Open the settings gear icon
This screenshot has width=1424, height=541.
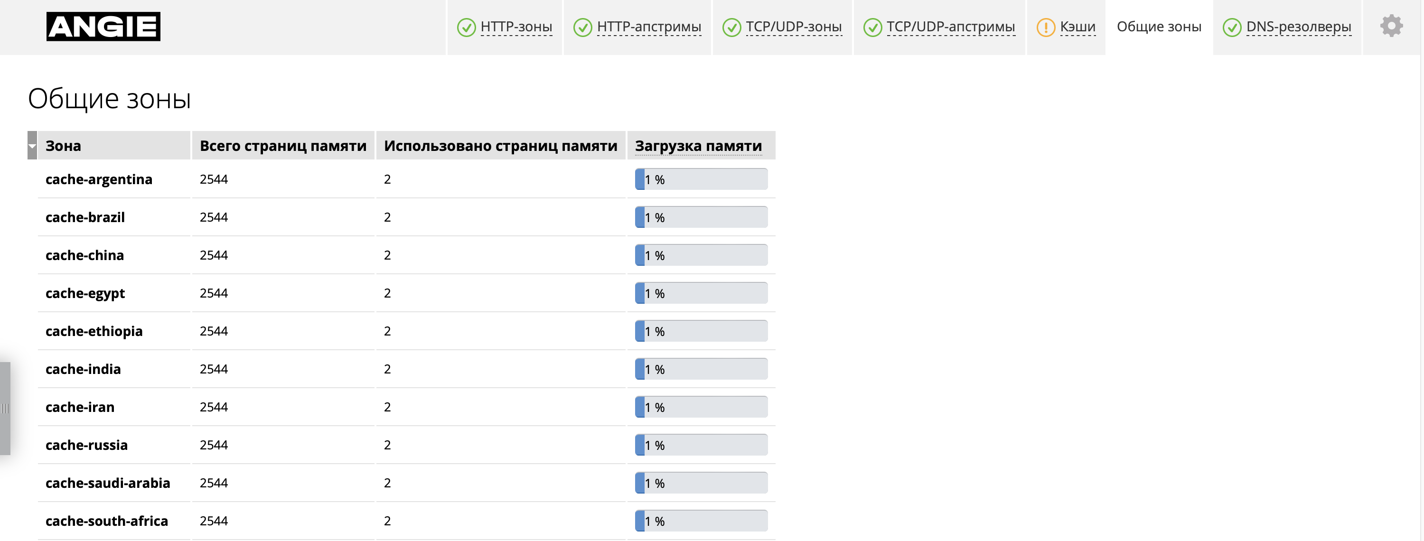(1391, 26)
